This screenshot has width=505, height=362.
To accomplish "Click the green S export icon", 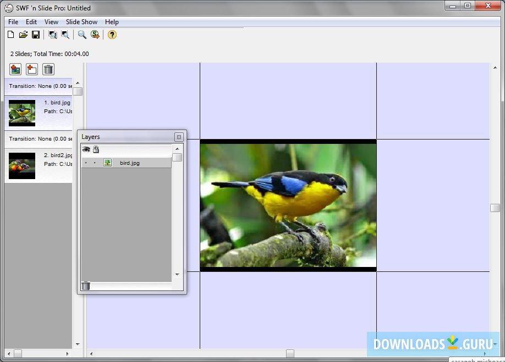I will point(95,35).
